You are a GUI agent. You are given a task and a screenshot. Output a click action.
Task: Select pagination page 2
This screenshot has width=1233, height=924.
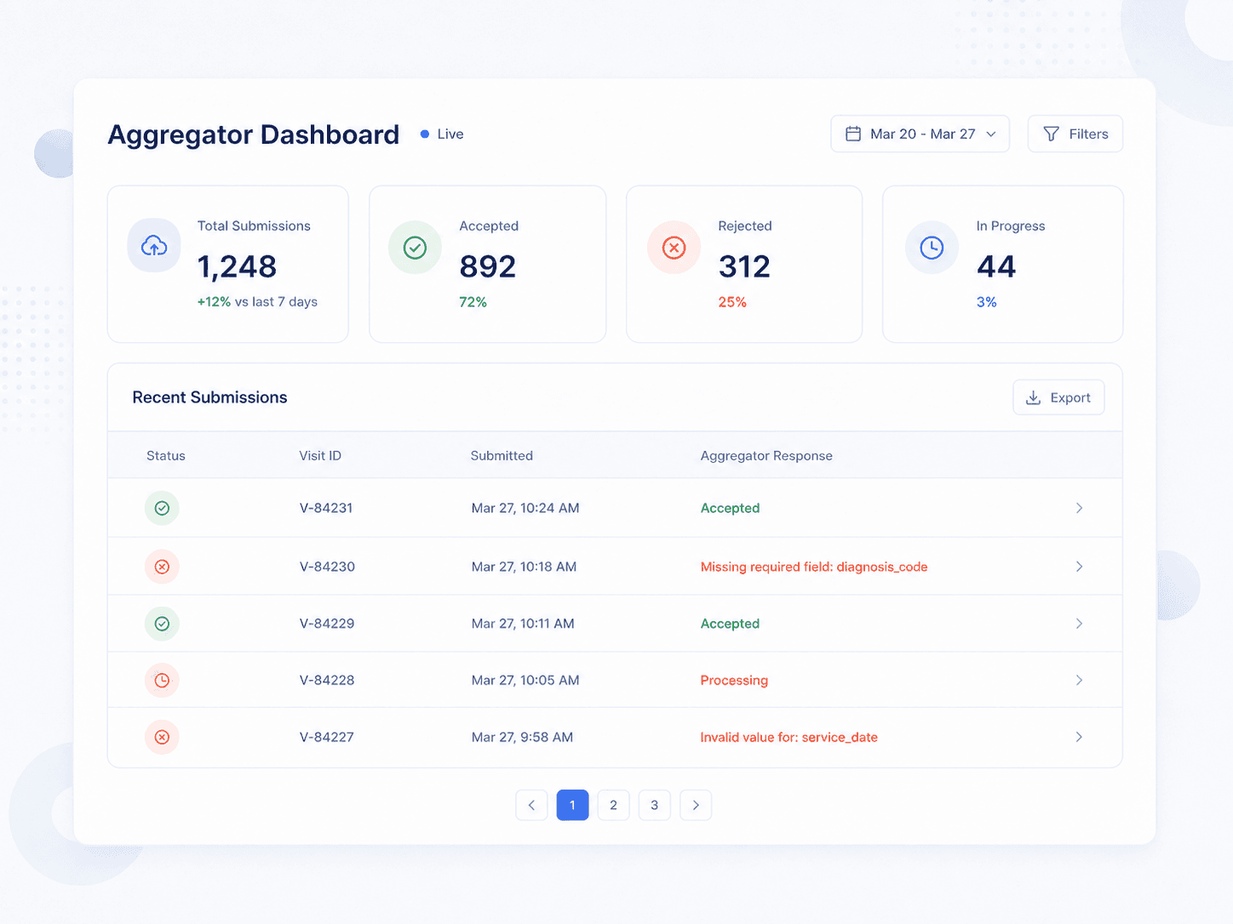613,805
